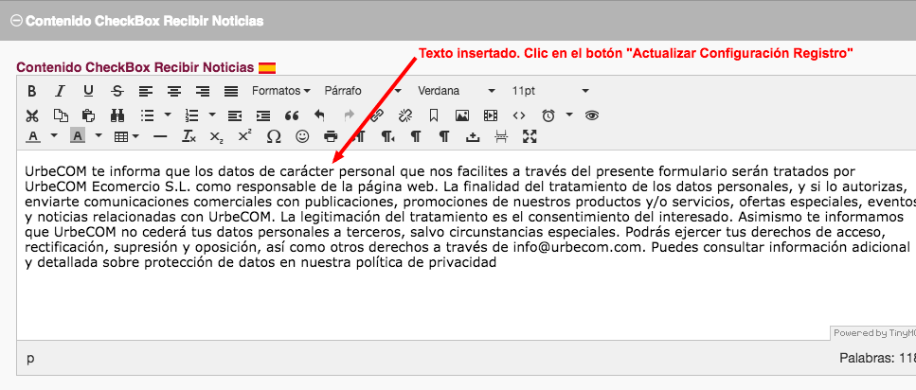The image size is (916, 390).
Task: Toggle underline formatting
Action: coord(88,91)
